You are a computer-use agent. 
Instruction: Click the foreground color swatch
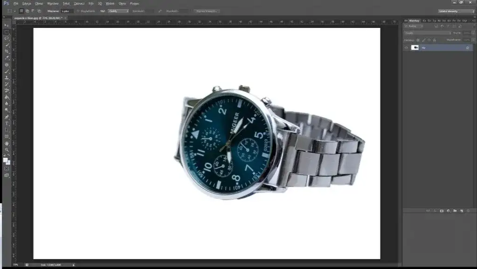pyautogui.click(x=5, y=160)
